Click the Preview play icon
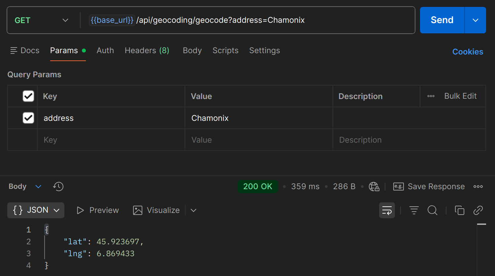Screen dimensions: 495x276 [x=80, y=210]
